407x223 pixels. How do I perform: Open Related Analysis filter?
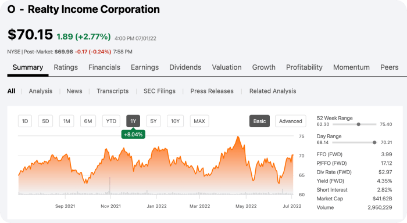tap(273, 91)
